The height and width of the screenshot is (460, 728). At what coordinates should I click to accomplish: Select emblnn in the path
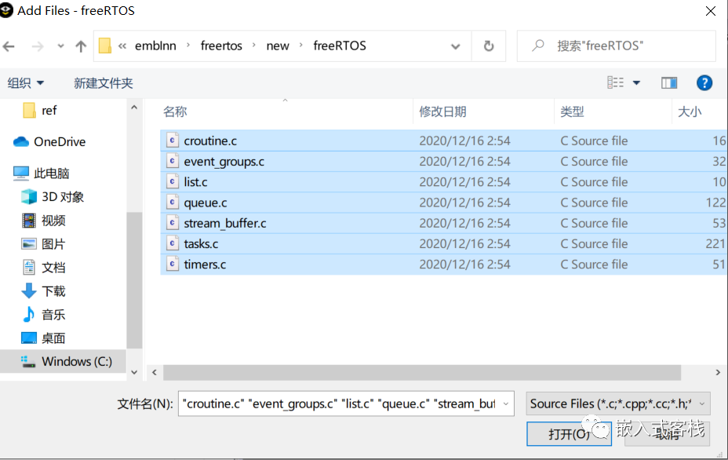(x=155, y=46)
